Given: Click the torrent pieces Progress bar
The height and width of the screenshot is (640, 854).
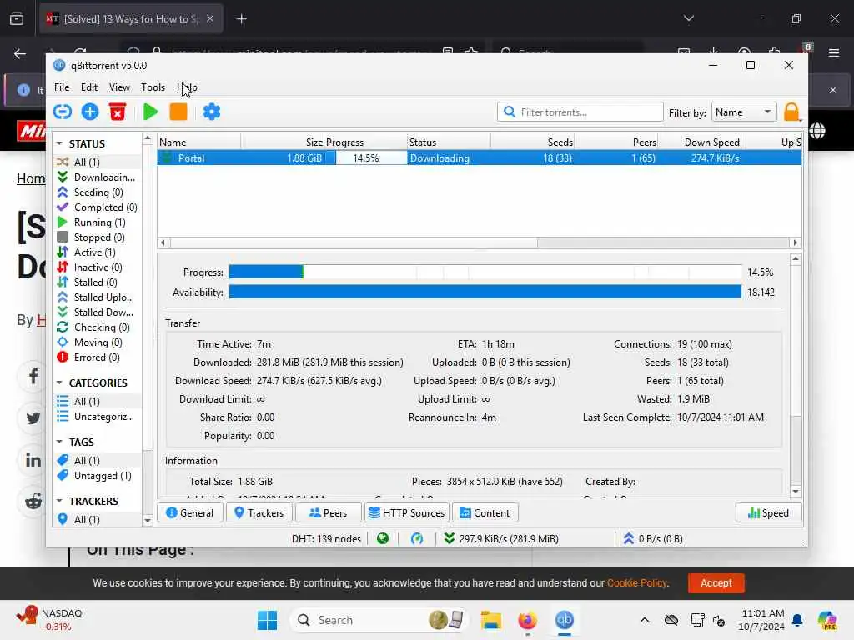Looking at the screenshot, I should (x=485, y=272).
